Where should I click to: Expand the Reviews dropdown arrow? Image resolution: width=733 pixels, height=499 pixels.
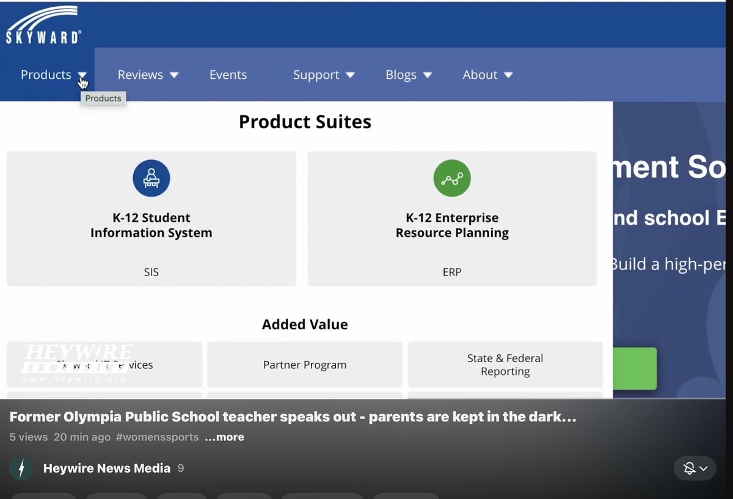[174, 75]
